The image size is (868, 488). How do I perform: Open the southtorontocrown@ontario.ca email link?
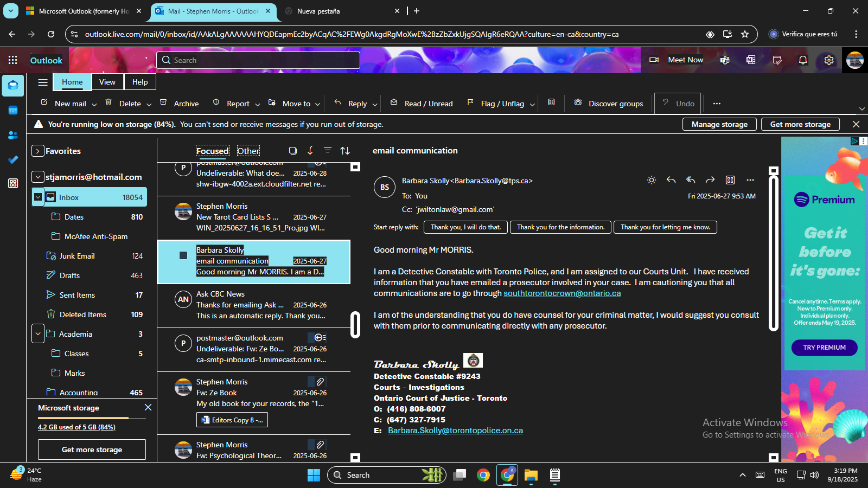coord(562,293)
